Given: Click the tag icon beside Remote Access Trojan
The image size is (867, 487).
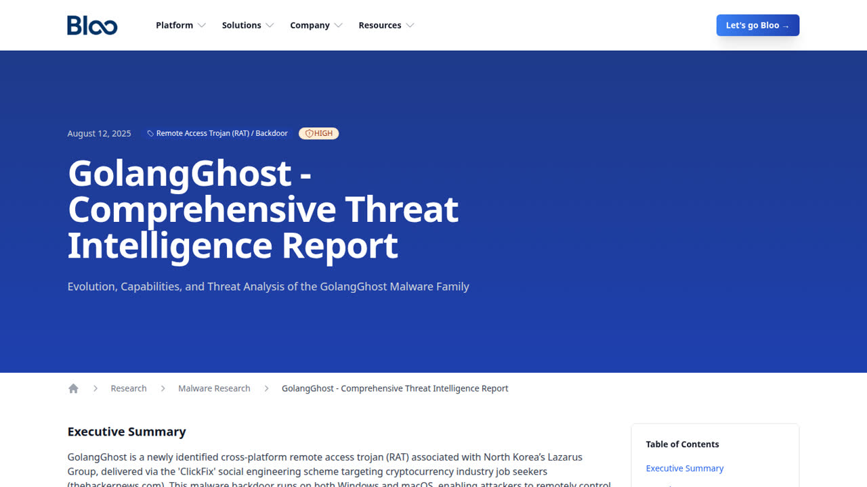Looking at the screenshot, I should (x=150, y=134).
